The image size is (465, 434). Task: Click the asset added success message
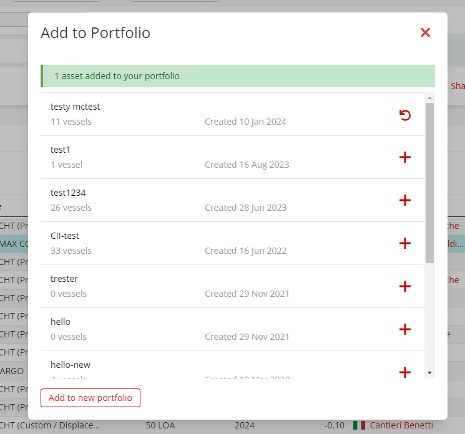tap(237, 76)
